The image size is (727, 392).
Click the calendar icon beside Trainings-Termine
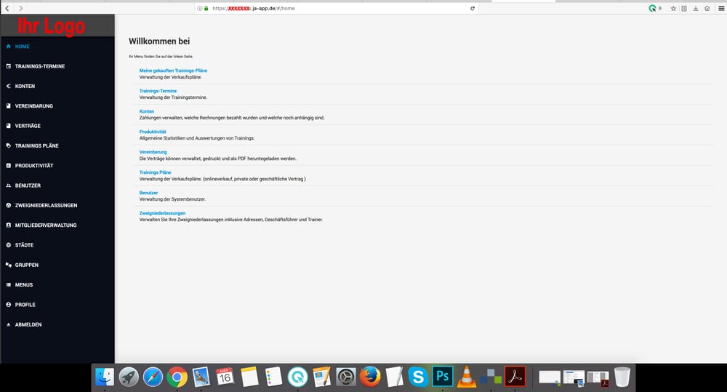point(8,66)
